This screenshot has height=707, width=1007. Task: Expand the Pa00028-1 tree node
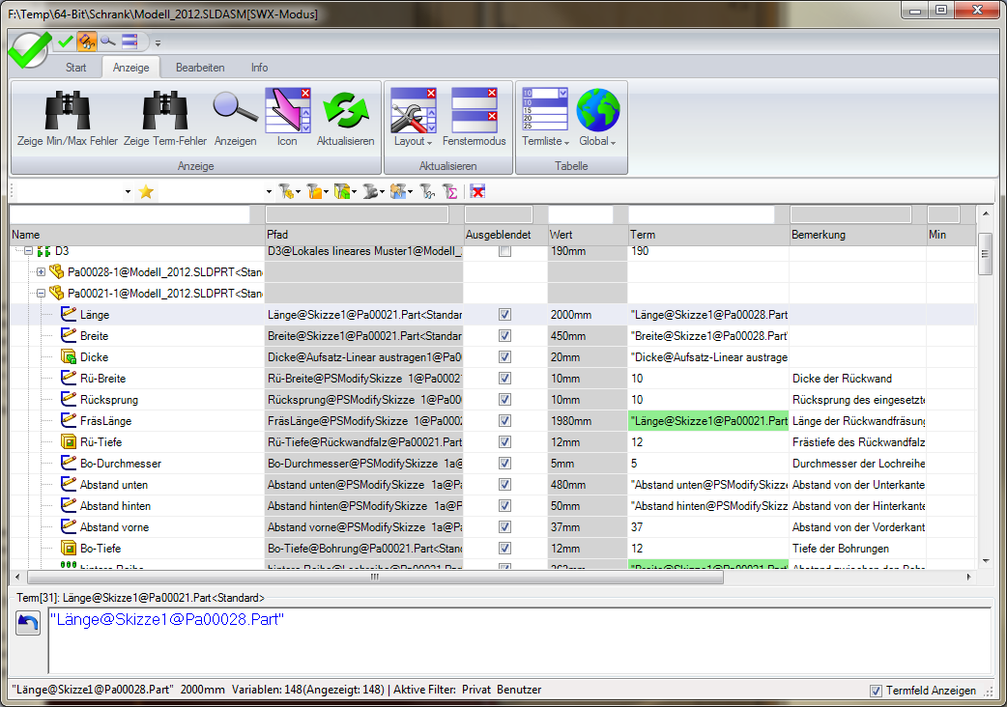pyautogui.click(x=41, y=272)
